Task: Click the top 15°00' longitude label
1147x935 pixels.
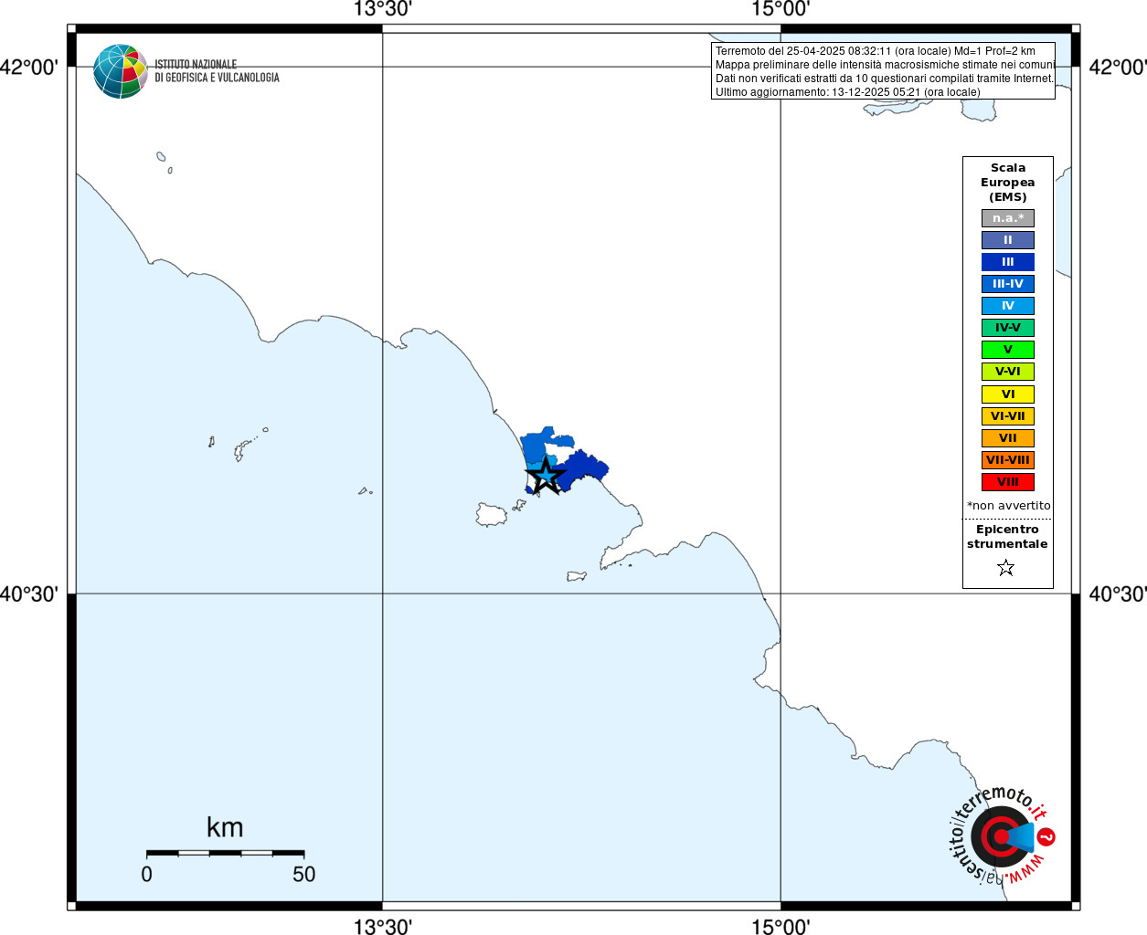Action: (781, 10)
